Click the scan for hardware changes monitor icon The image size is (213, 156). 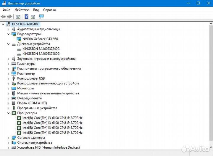[x=41, y=17]
